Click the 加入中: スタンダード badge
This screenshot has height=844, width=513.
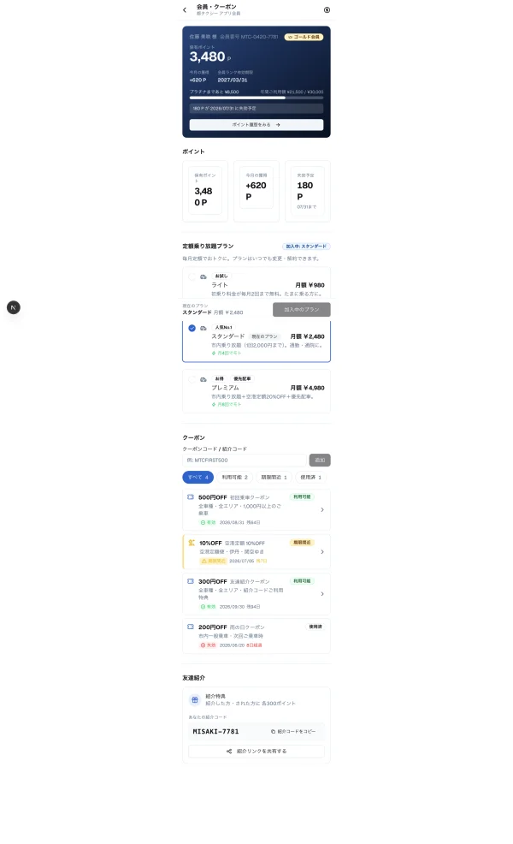point(306,246)
